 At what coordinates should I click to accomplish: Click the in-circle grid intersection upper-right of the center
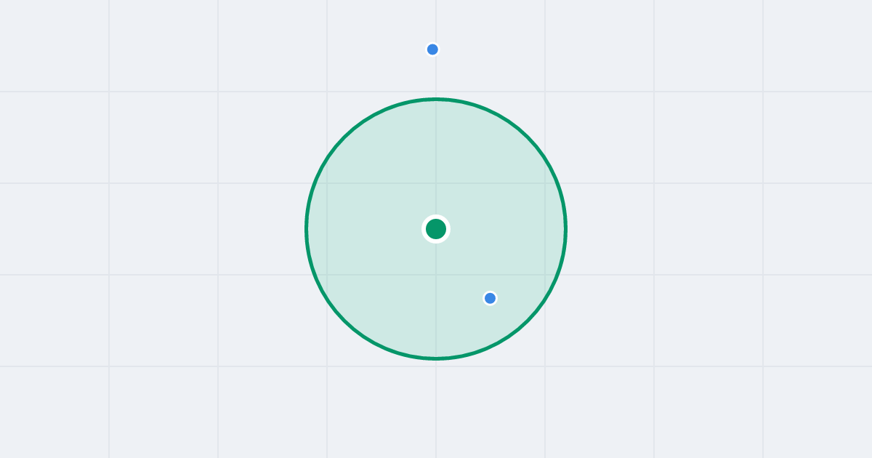click(x=545, y=183)
